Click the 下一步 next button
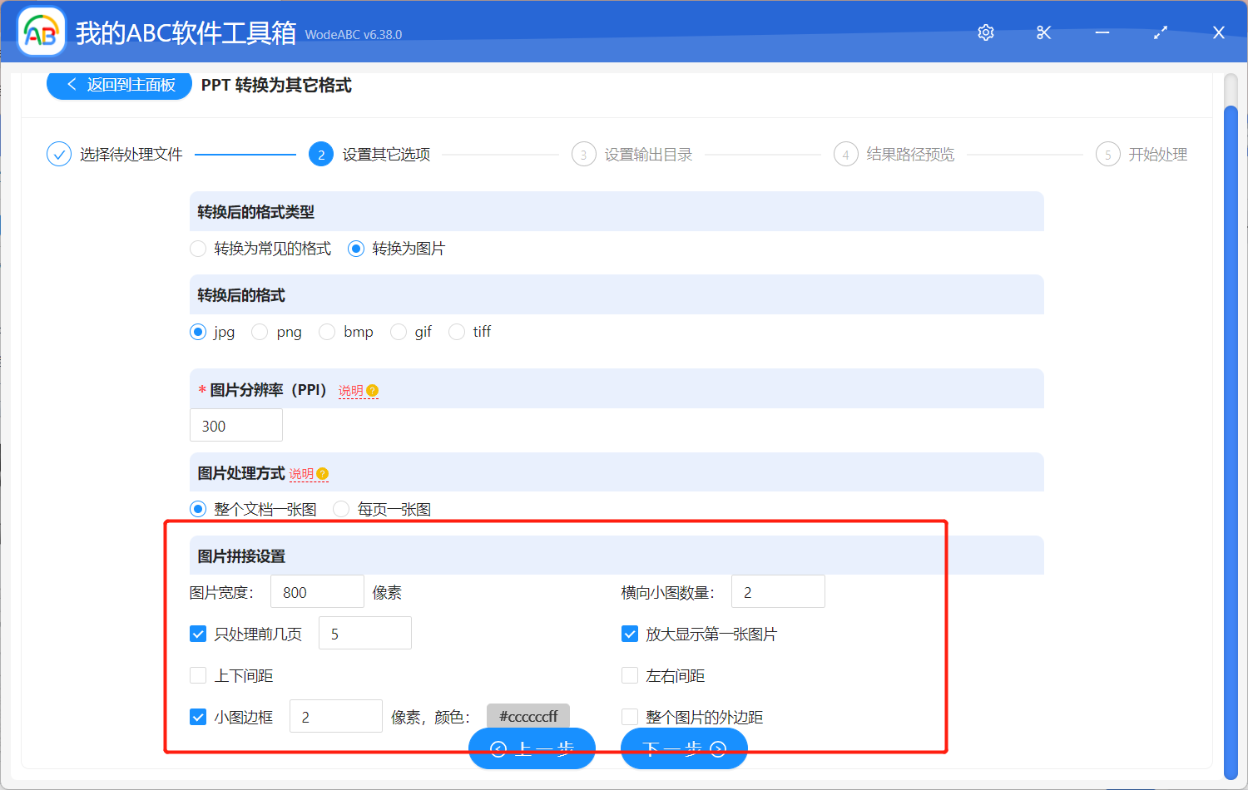This screenshot has height=790, width=1248. tap(684, 748)
